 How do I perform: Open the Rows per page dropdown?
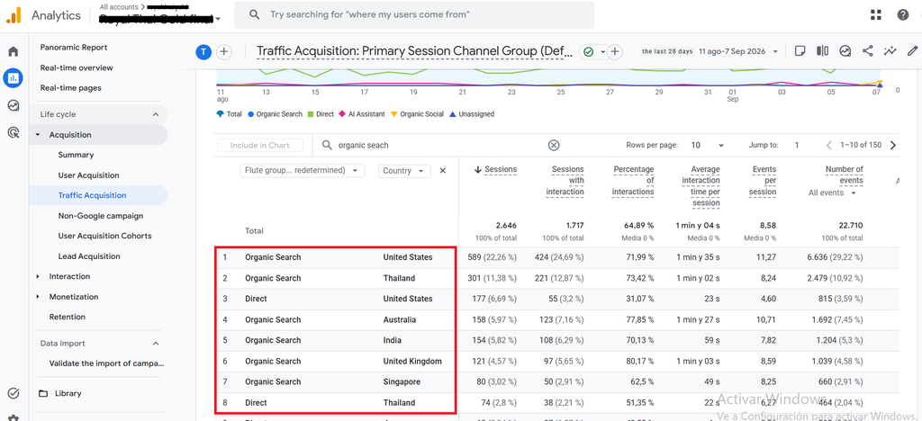point(708,145)
